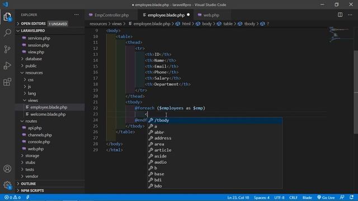Click CRLF line ending status
Screen dimensions: 358x201
coord(293,197)
